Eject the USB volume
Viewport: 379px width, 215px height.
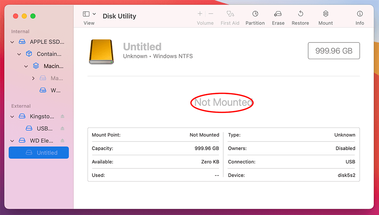(x=63, y=129)
